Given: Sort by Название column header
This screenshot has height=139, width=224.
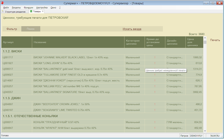Looking at the screenshot, I should pos(78,42).
